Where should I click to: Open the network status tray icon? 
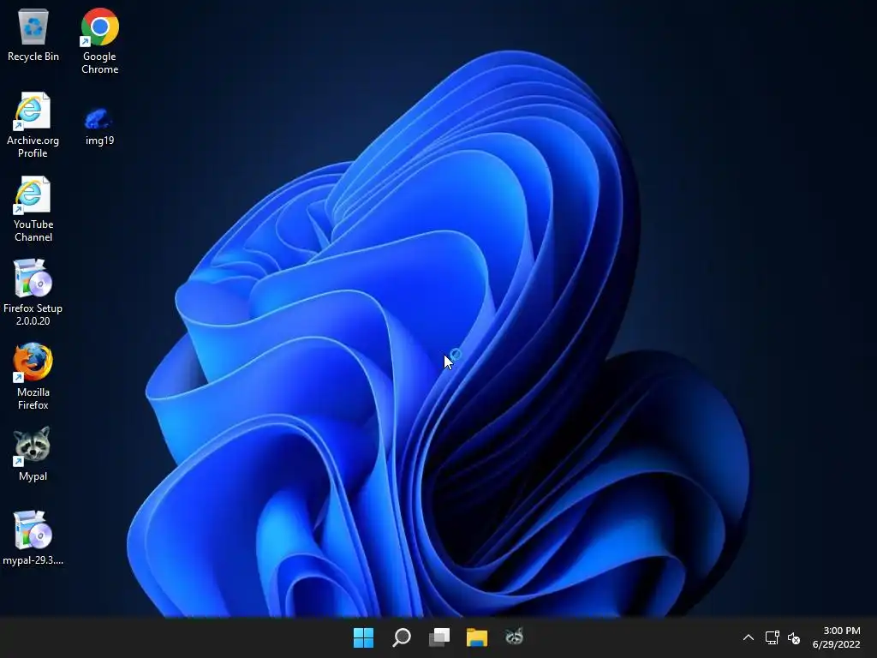click(x=772, y=637)
